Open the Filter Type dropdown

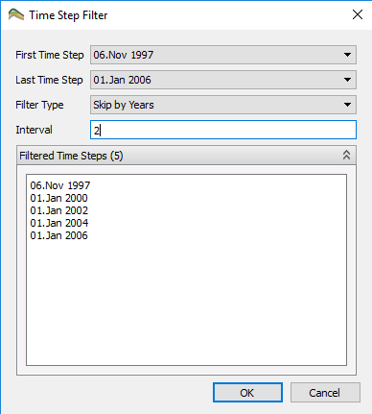tap(223, 105)
